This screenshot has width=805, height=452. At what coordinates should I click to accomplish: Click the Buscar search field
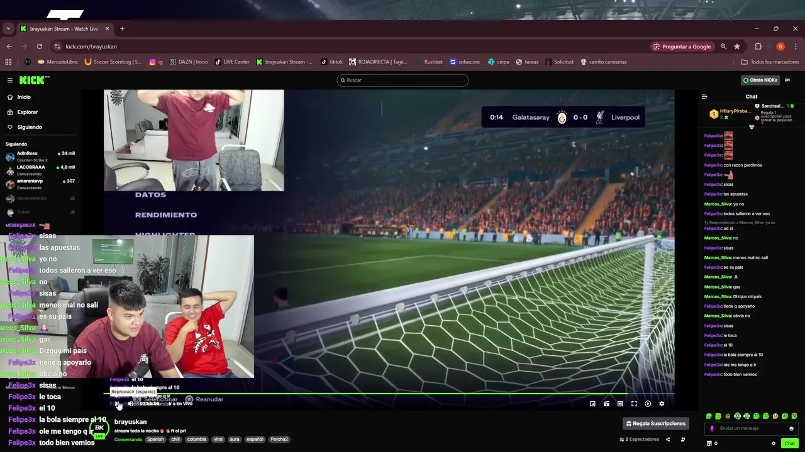(402, 80)
